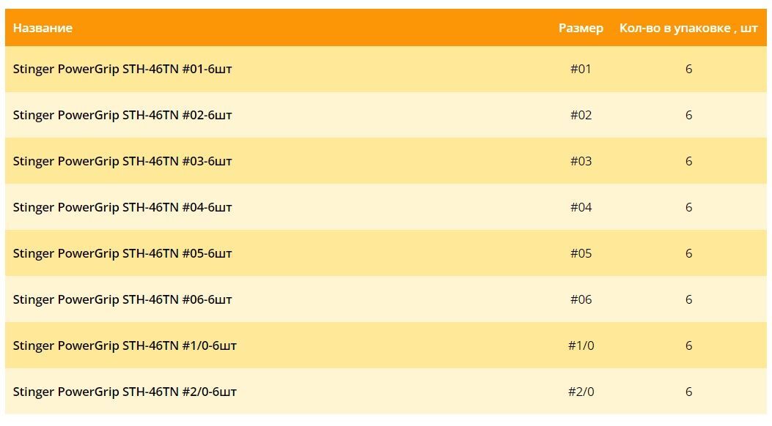This screenshot has height=426, width=772.
Task: Click quantity value in #2/0 row
Action: click(x=689, y=392)
